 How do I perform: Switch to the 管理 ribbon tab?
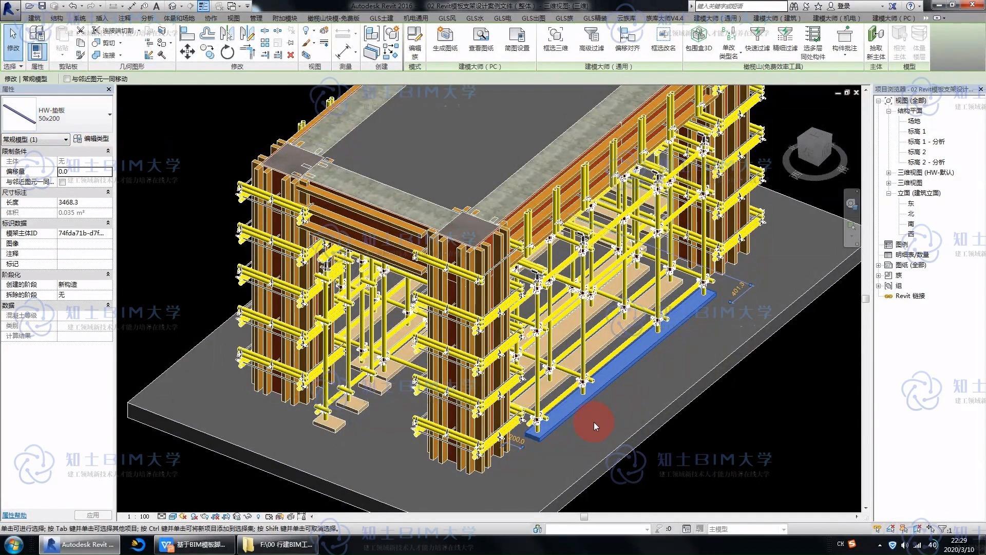coord(256,18)
